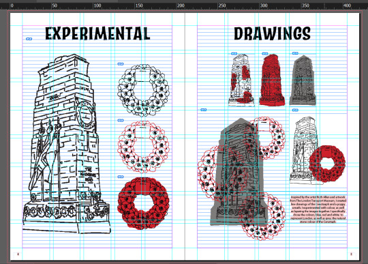
Task: Select the small gray cenotaph image at top right
Action: click(x=303, y=80)
